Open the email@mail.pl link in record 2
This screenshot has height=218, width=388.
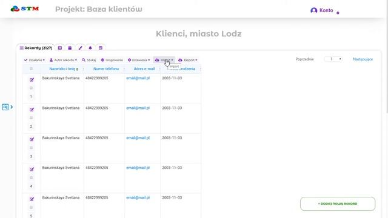coord(138,108)
